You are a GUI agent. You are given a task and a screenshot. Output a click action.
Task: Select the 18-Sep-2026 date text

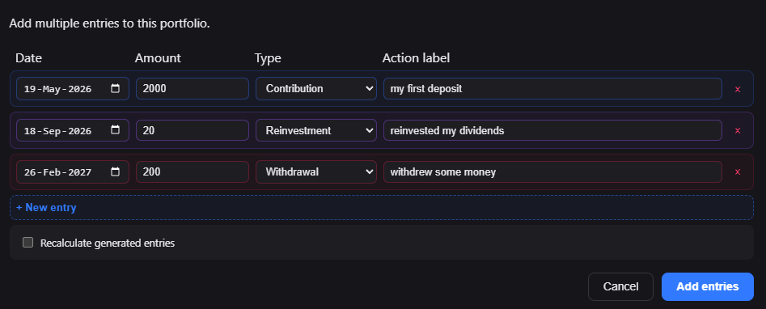coord(57,130)
